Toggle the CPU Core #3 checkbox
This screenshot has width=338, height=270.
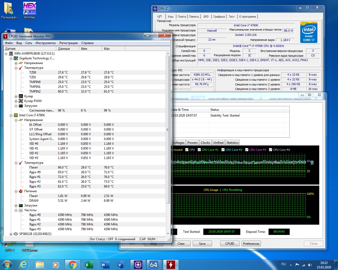(x=247, y=150)
